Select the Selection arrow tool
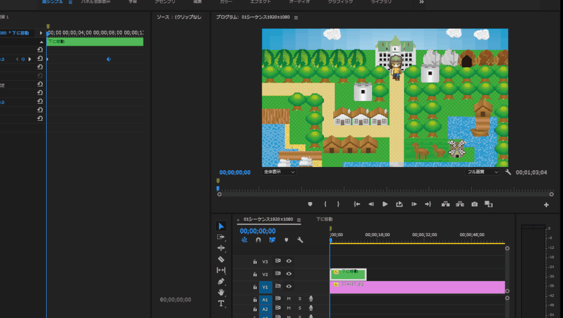 pyautogui.click(x=221, y=226)
